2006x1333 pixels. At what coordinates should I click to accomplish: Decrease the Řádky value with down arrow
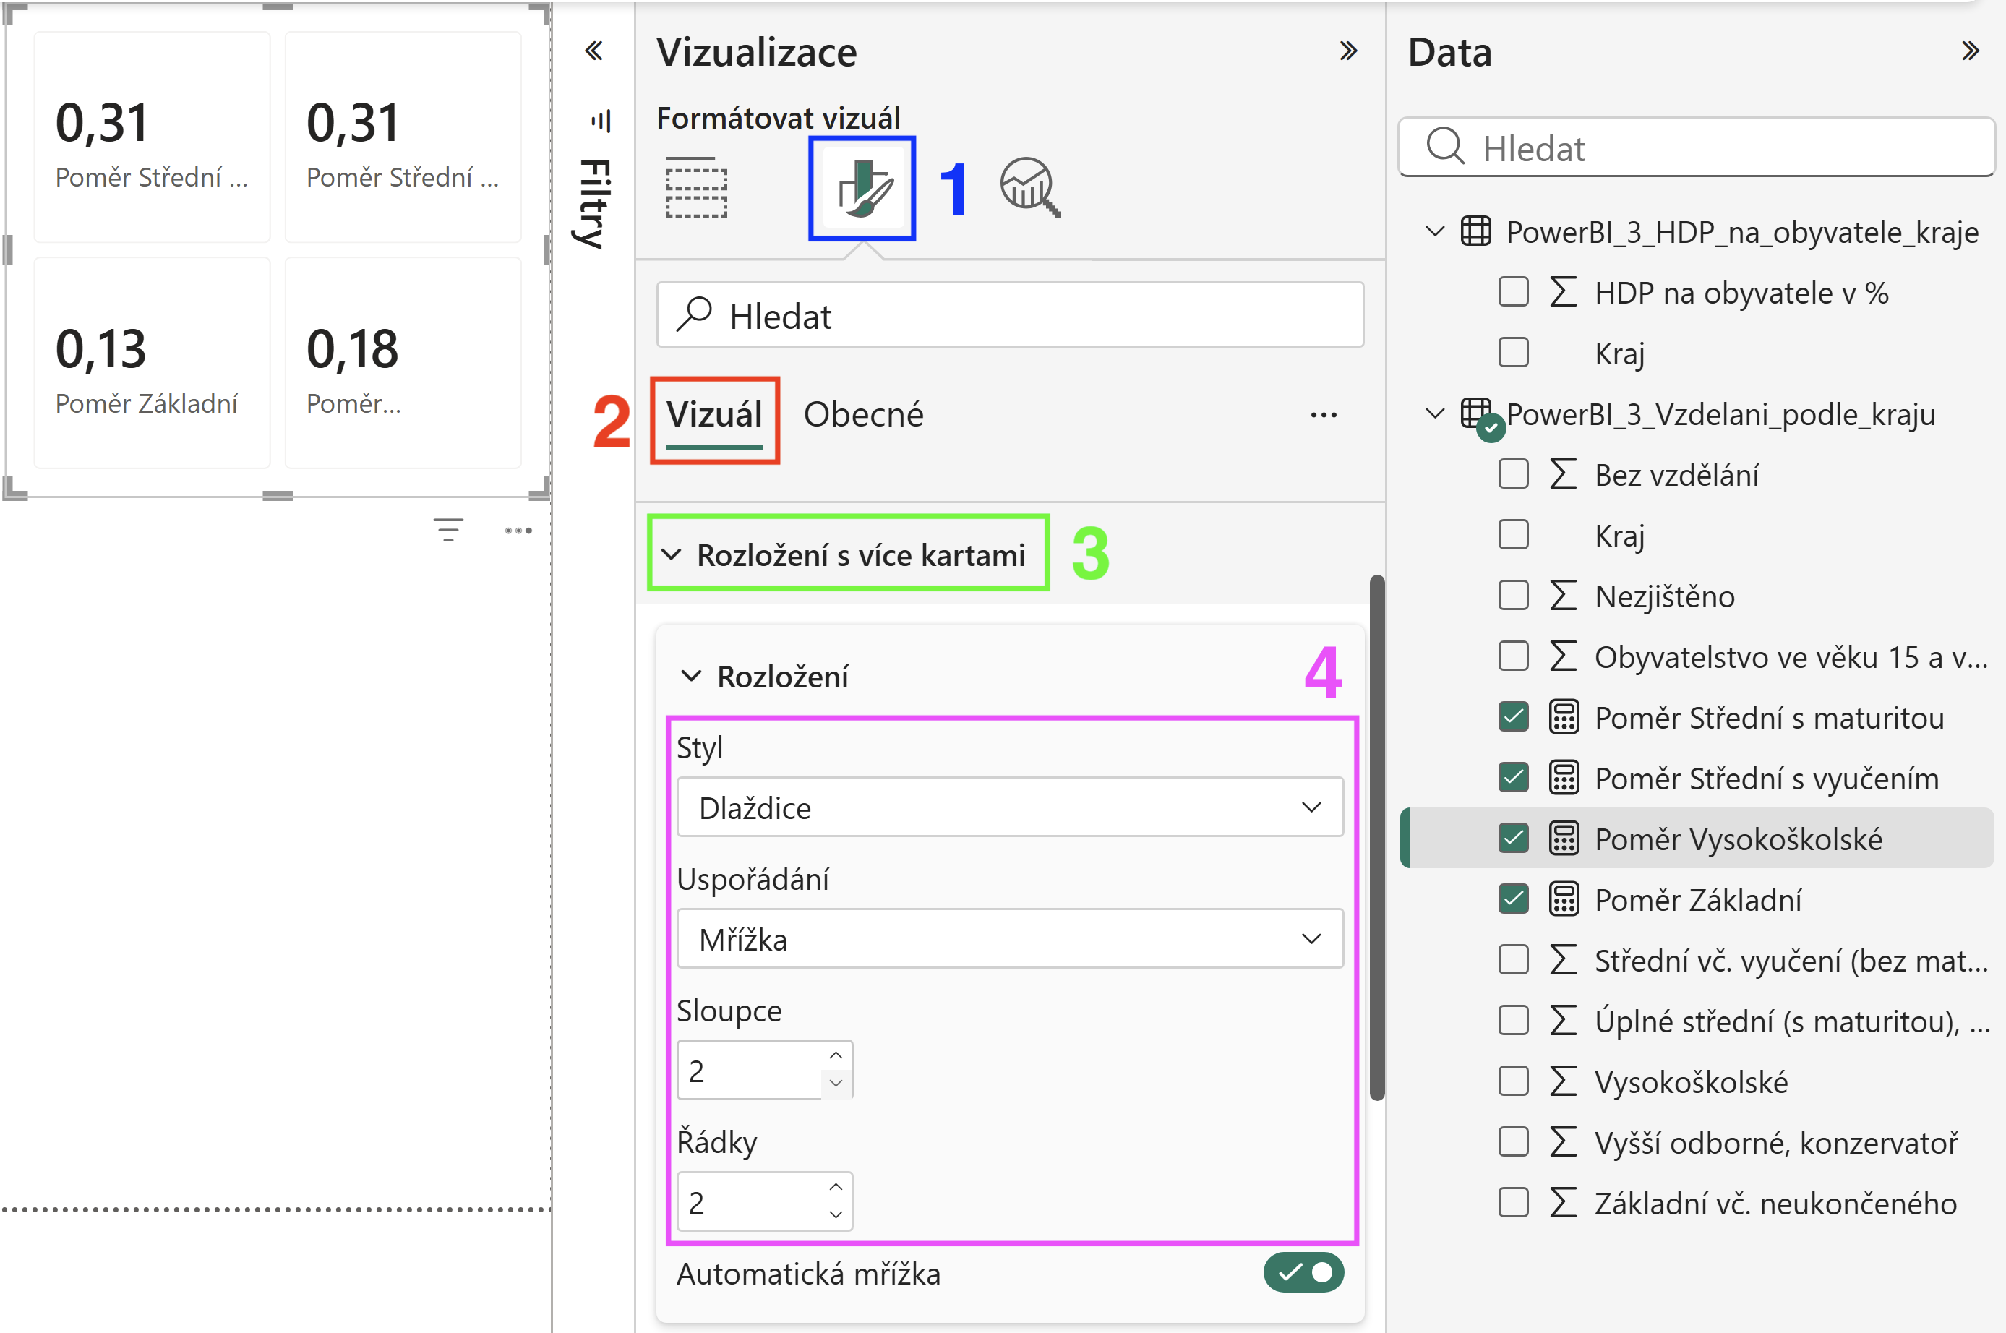[x=836, y=1214]
